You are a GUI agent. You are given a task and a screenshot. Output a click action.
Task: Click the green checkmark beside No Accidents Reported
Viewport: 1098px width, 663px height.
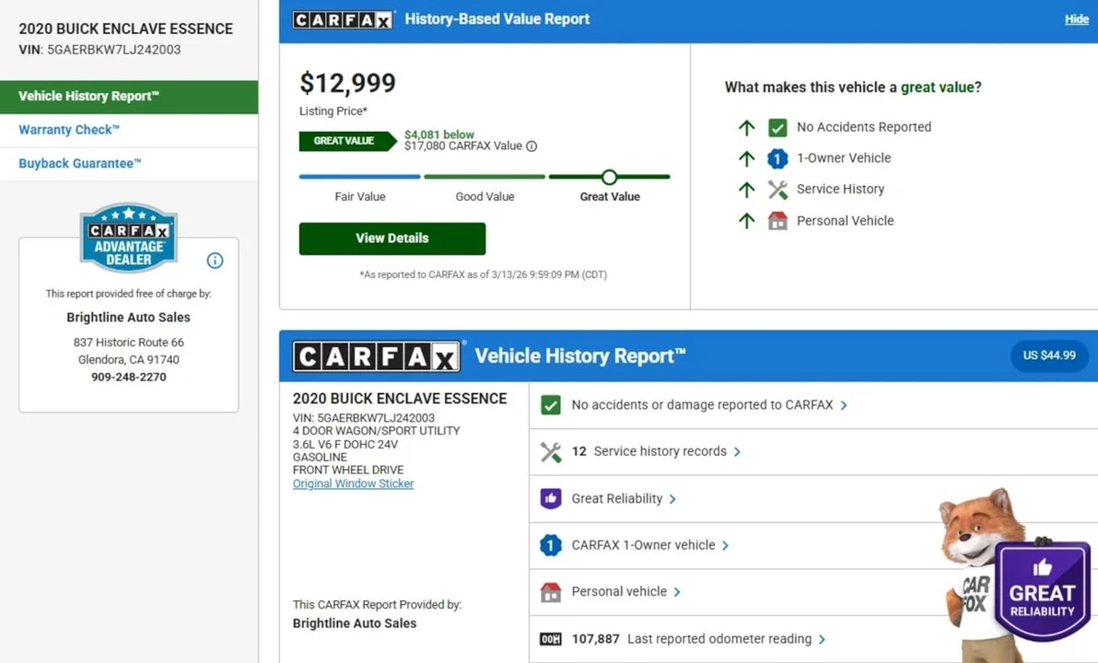click(777, 127)
